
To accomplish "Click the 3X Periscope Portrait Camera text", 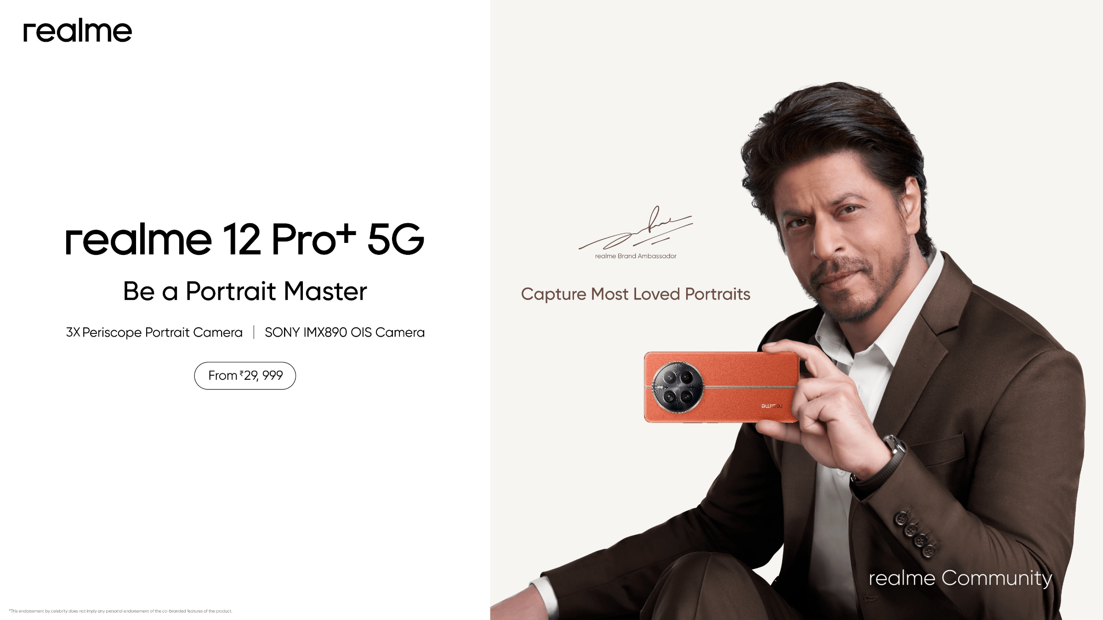I will [x=154, y=333].
